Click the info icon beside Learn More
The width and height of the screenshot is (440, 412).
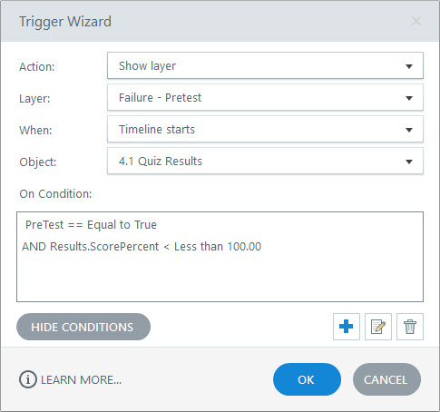(28, 379)
